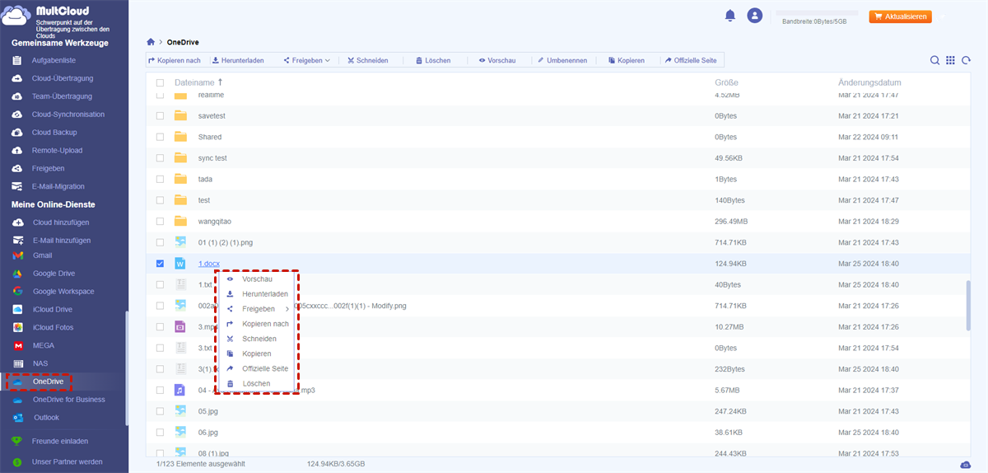Toggle select-all checkbox in header

[x=160, y=83]
